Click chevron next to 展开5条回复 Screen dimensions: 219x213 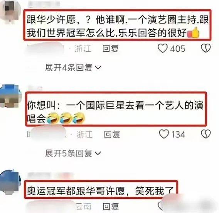(98, 153)
